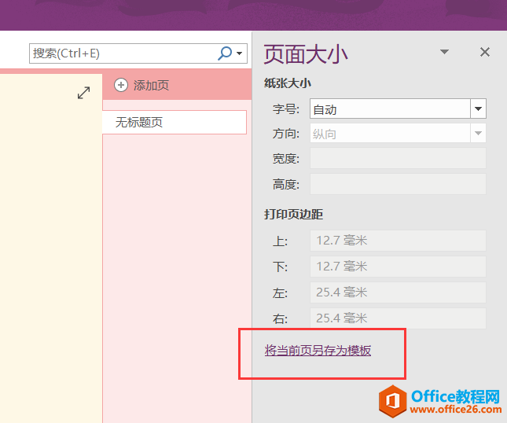507x423 pixels.
Task: Click the 宽度 width field
Action: [x=398, y=158]
